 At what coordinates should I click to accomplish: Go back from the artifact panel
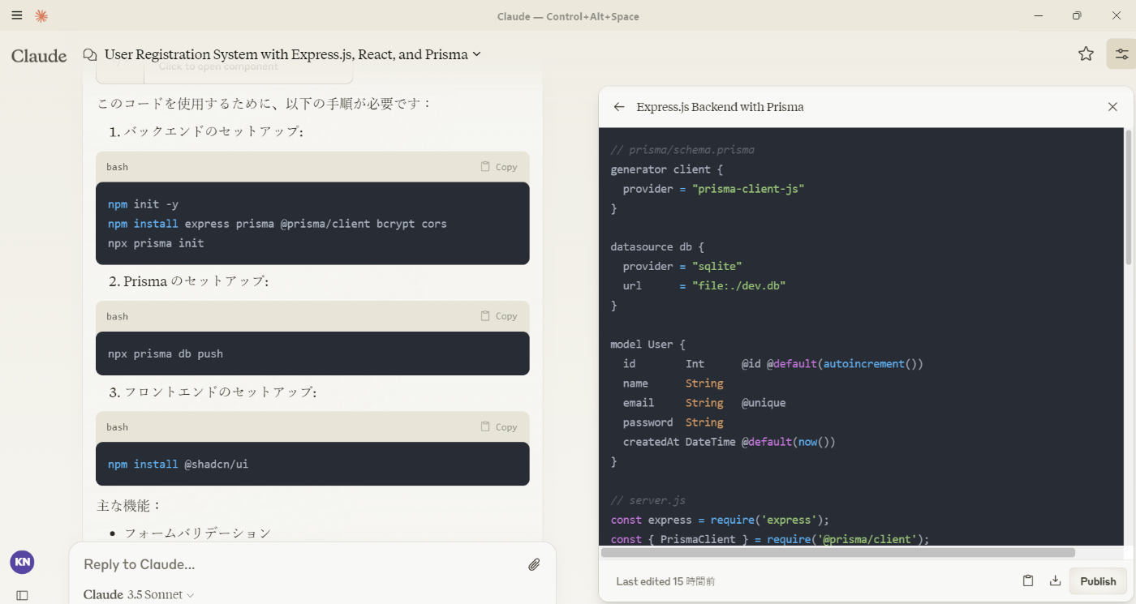pos(619,107)
